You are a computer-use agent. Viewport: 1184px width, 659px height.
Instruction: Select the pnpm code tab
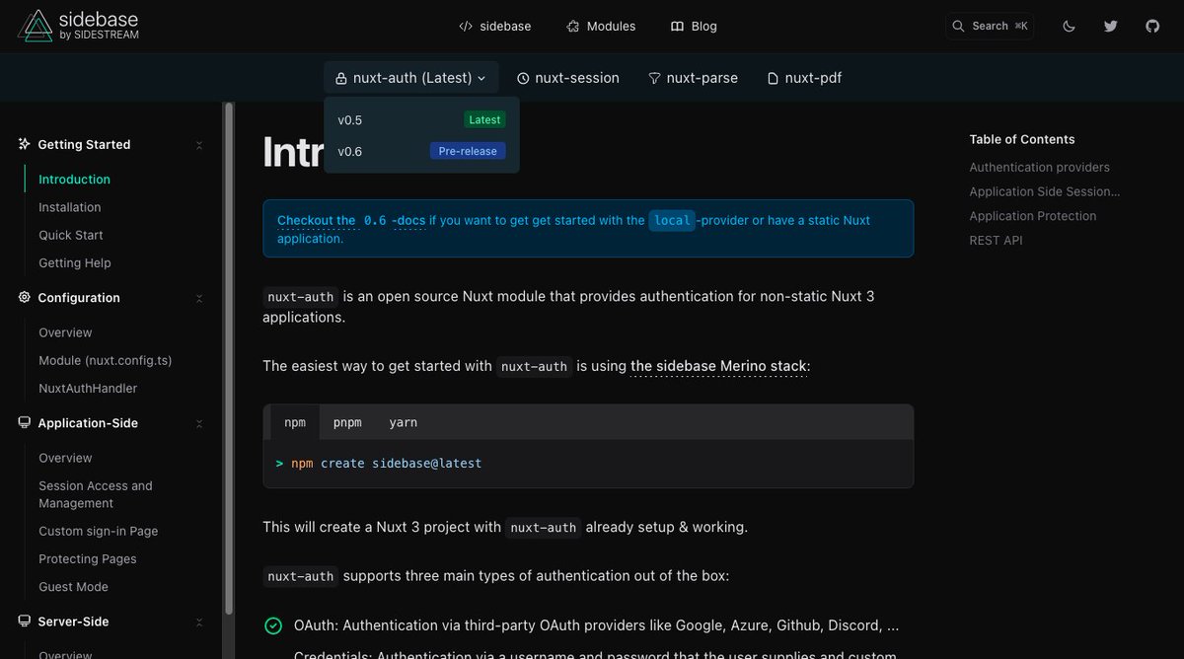(347, 422)
